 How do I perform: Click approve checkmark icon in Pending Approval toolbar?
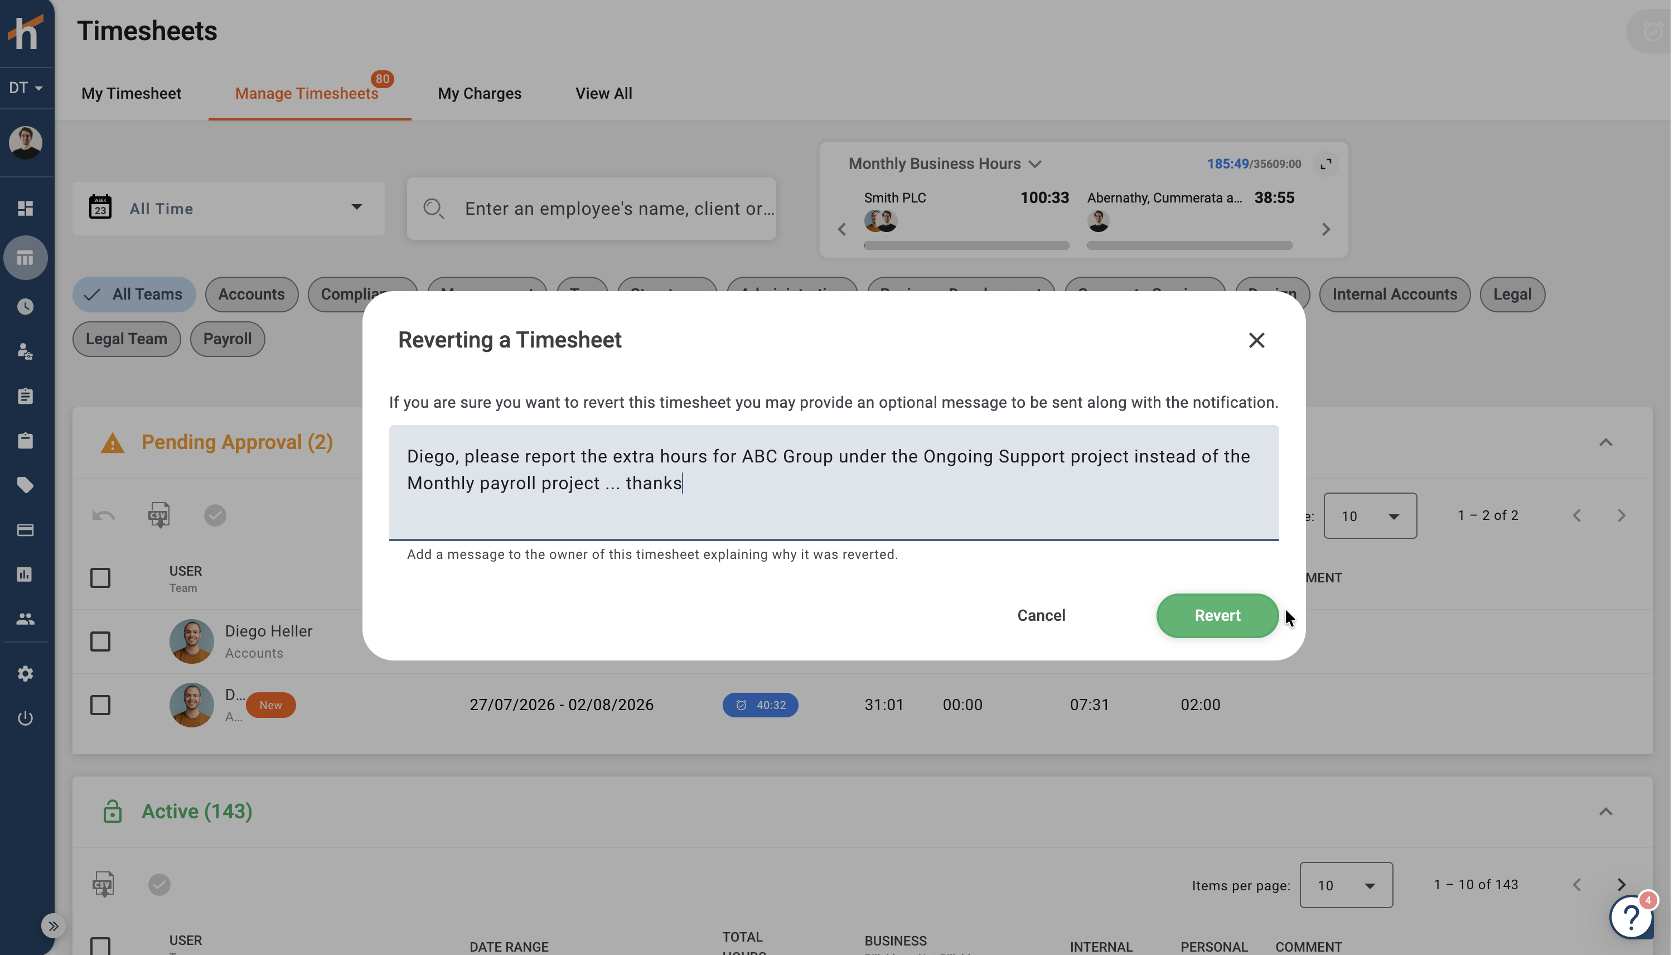pyautogui.click(x=215, y=515)
